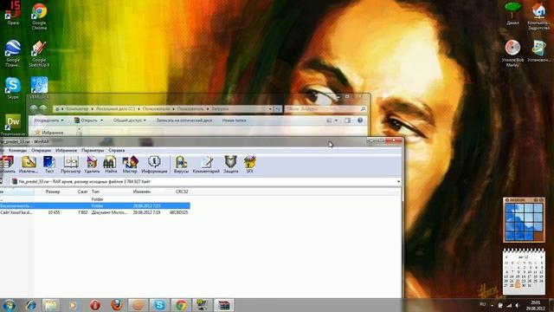Image resolution: width=554 pixels, height=312 pixels.
Task: Click the Explorer search field
Action: (x=325, y=109)
